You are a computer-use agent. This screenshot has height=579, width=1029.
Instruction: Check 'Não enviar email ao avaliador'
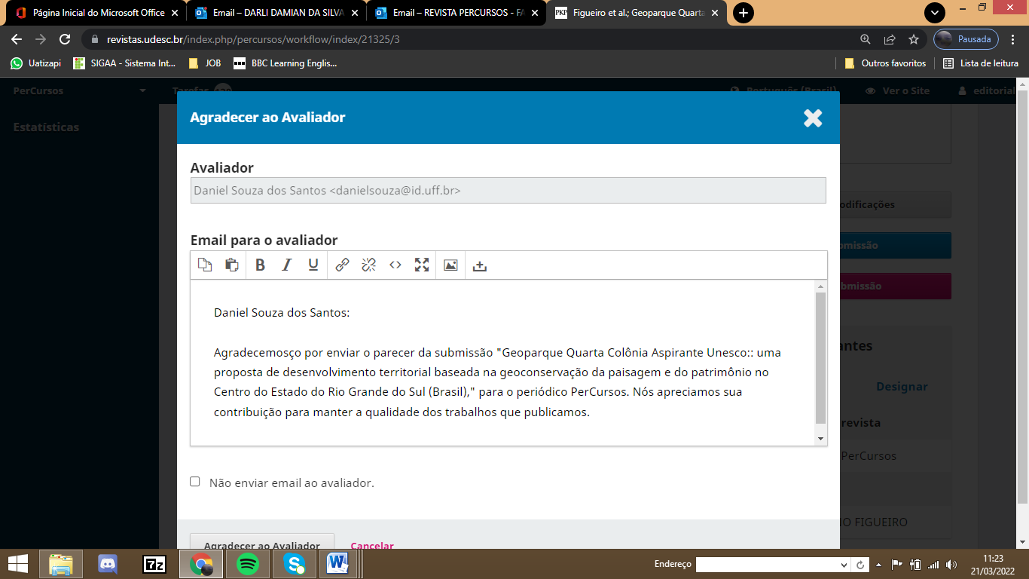pyautogui.click(x=195, y=482)
